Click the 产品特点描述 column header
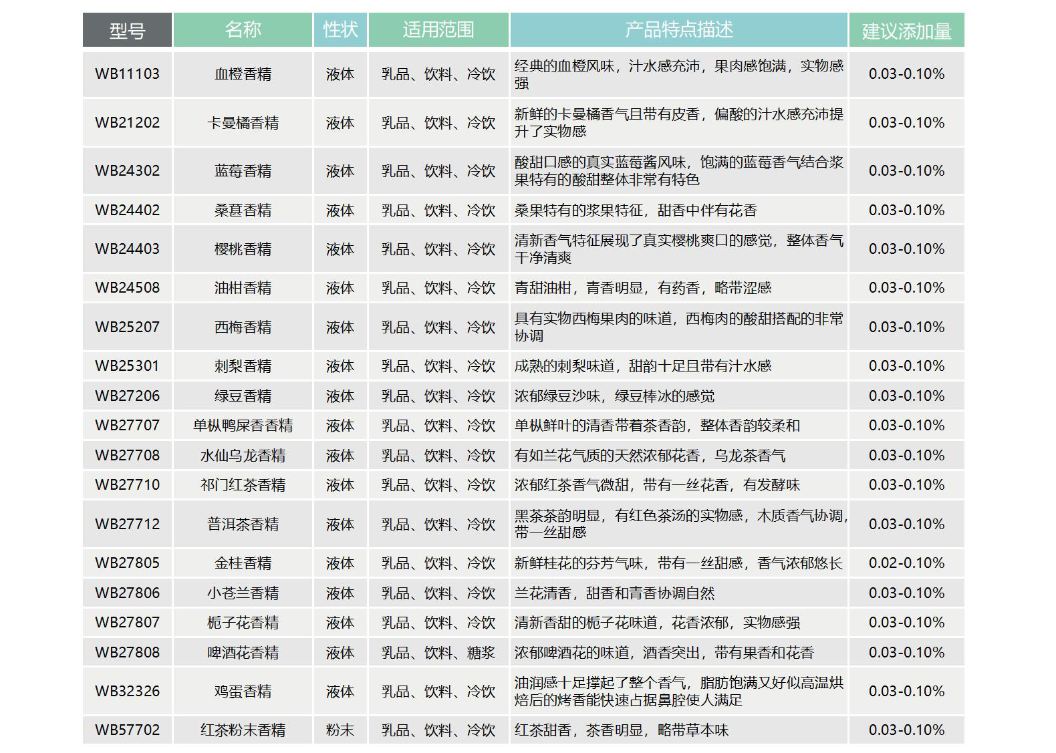 679,30
